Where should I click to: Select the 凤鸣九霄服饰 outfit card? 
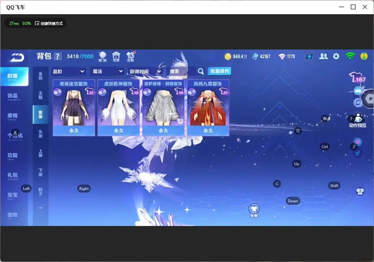click(x=208, y=108)
